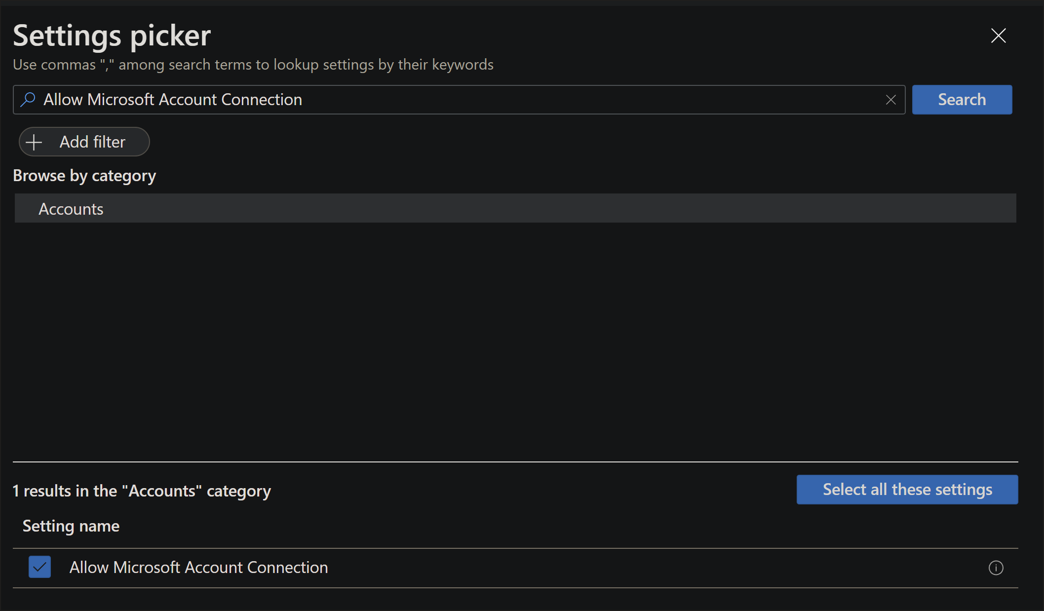This screenshot has width=1044, height=611.
Task: Click the Settings picker title
Action: 112,35
